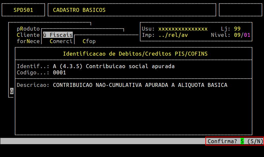Click the Identificacao de Debitos/Creditos PIS/COFINS heading
The width and height of the screenshot is (264, 157).
click(x=135, y=53)
